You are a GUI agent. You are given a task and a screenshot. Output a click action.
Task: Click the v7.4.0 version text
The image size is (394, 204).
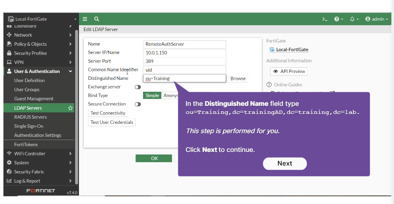pos(72,193)
